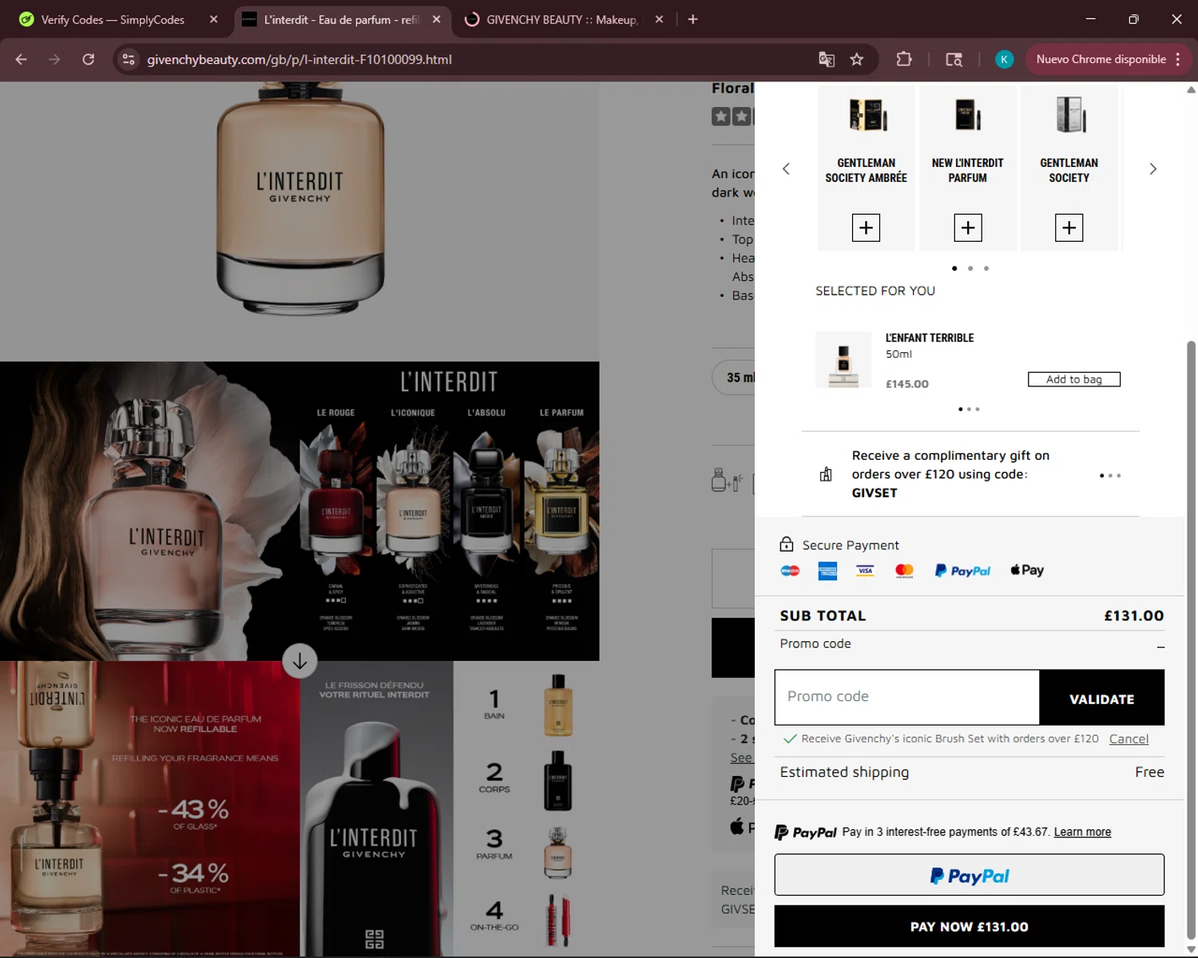1198x958 pixels.
Task: Check out with the PayPal button
Action: pos(969,875)
